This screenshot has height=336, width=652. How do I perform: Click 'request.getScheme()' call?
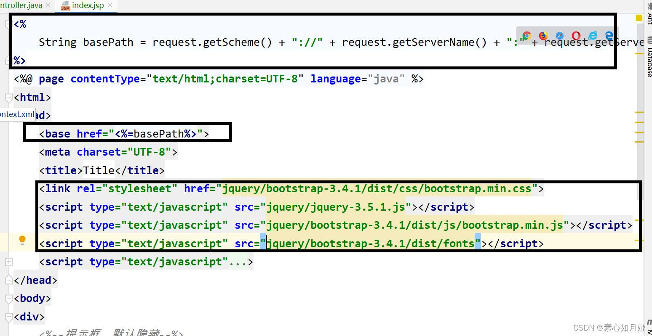(212, 42)
